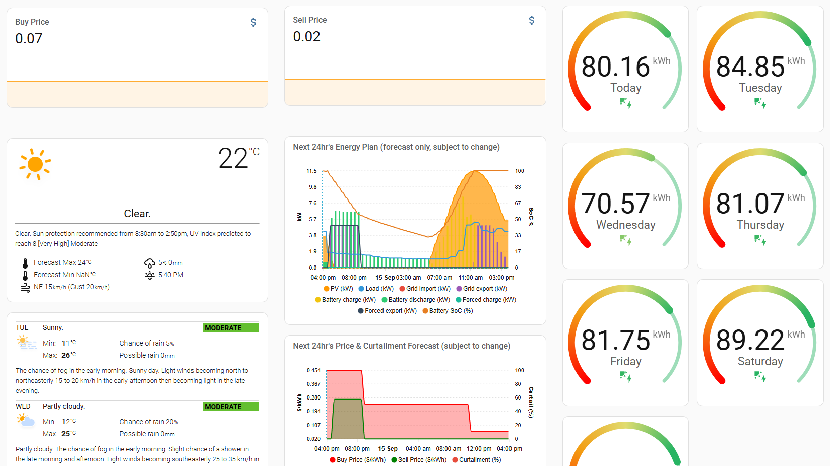Click the WED partly cloudy icon
This screenshot has height=466, width=830.
click(x=26, y=420)
